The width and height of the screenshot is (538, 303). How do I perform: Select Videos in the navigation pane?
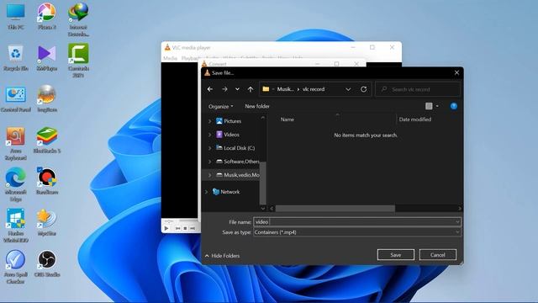[228, 135]
